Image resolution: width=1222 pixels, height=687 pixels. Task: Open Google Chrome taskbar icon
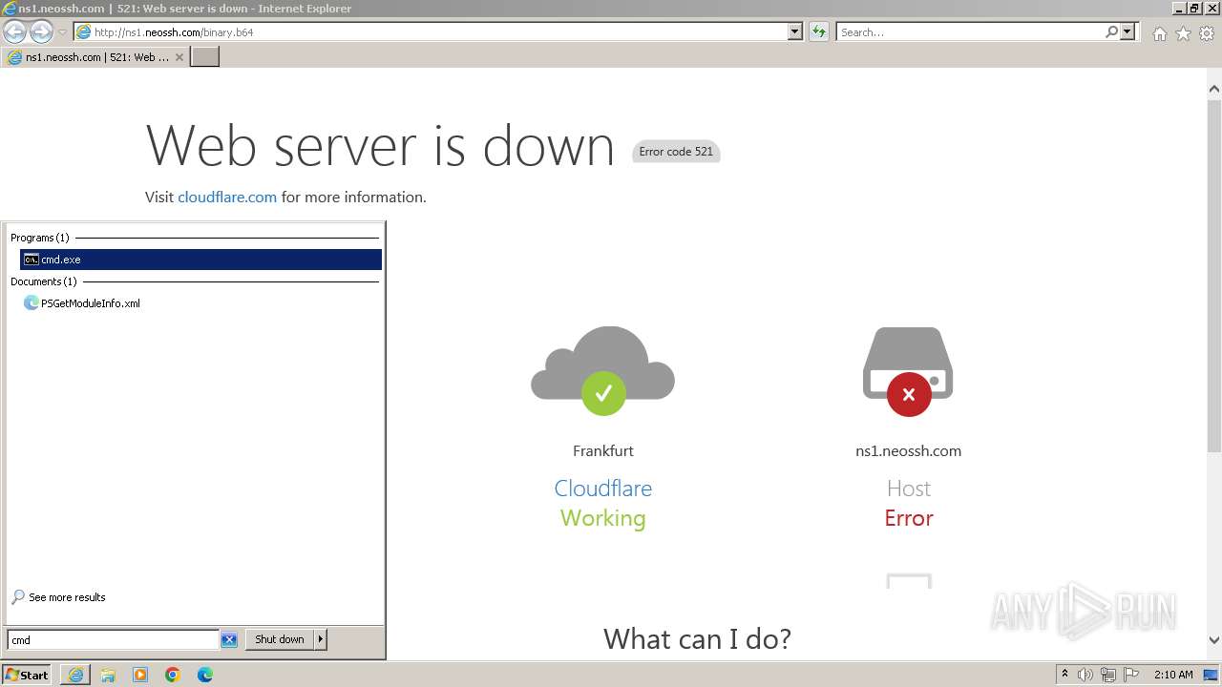coord(173,675)
